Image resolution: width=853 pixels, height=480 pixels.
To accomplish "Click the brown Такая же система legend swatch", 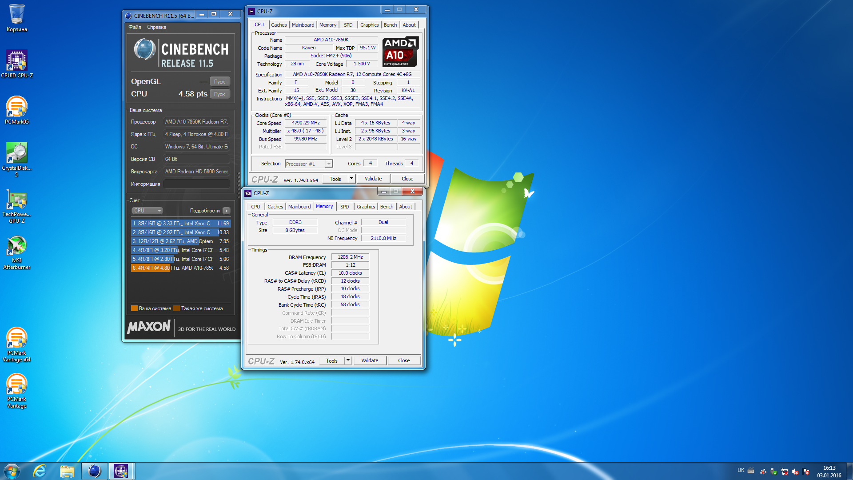I will point(176,308).
